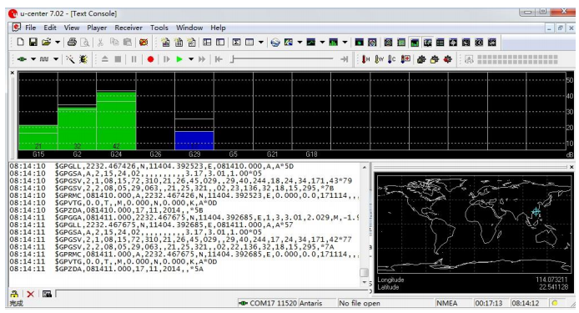The image size is (579, 313).
Task: Trigger Hotstart with the red thermometer icon
Action: tap(366, 59)
